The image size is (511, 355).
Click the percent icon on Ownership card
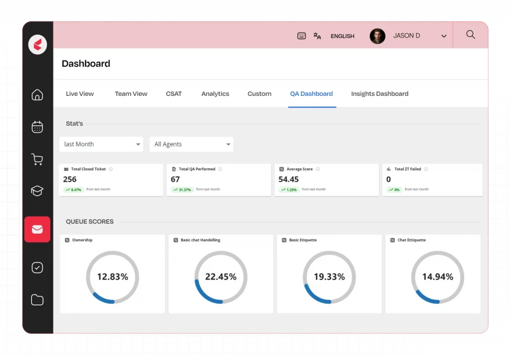click(67, 240)
